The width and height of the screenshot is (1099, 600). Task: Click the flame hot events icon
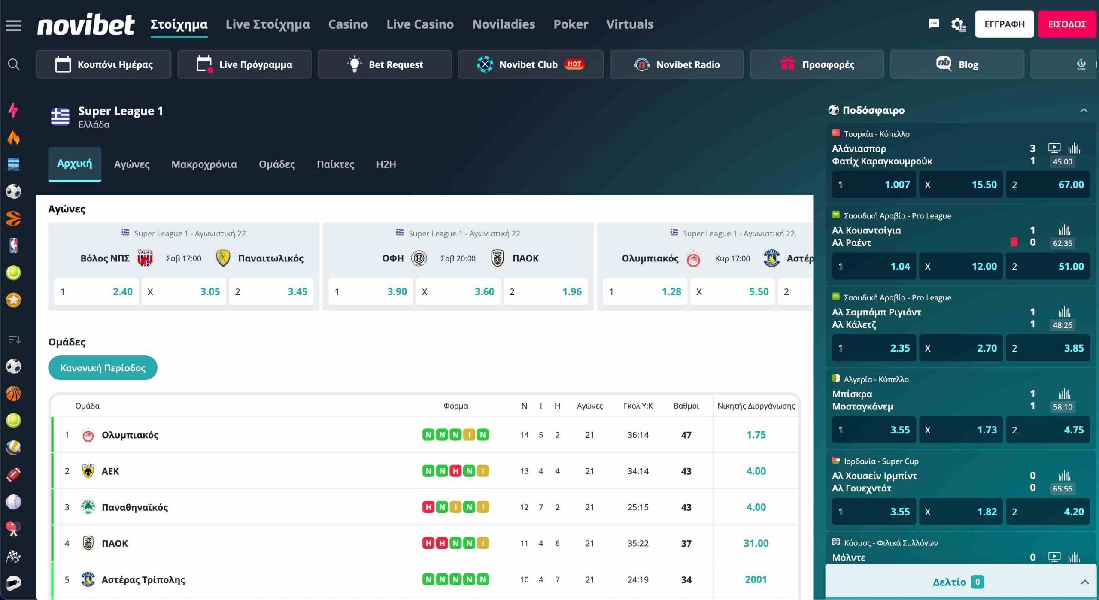click(13, 137)
